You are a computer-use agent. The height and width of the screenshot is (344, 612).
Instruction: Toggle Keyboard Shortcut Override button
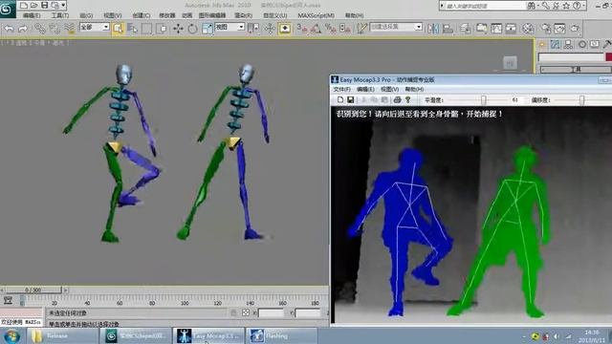(x=285, y=29)
